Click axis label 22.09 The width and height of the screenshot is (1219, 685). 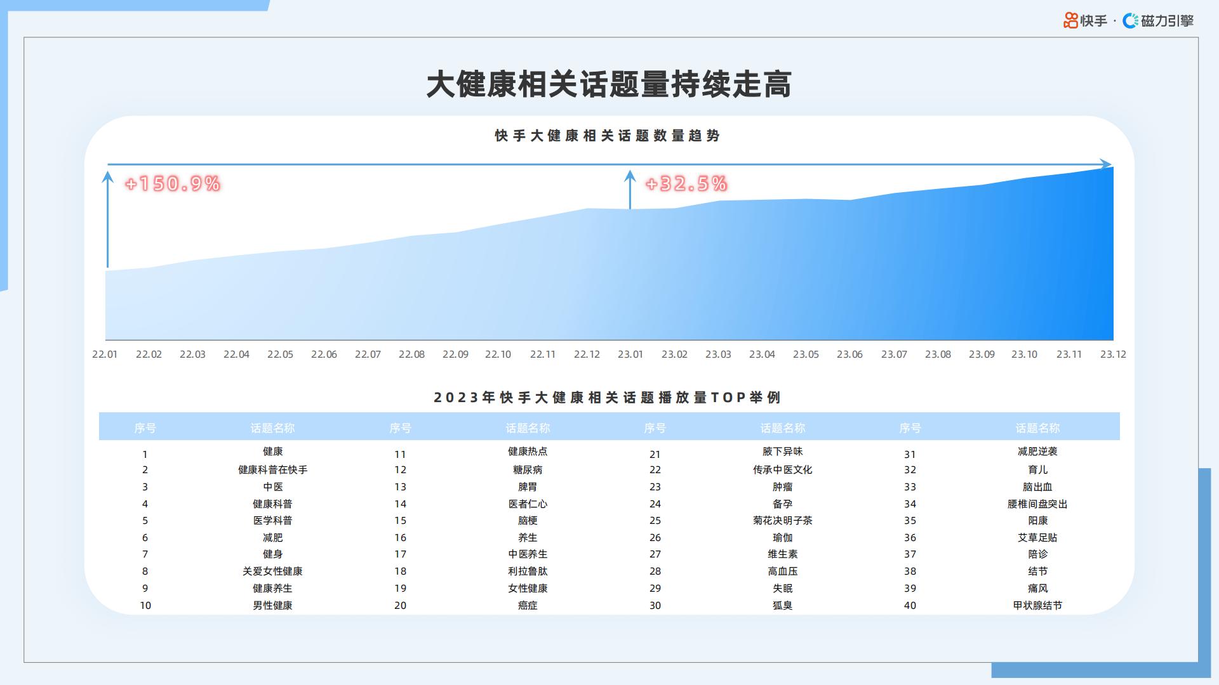(455, 354)
